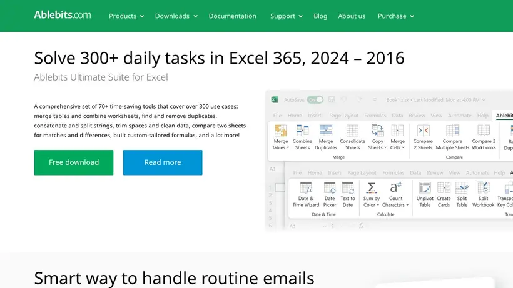Open the Data tab in lower ribbon

[x=415, y=172]
